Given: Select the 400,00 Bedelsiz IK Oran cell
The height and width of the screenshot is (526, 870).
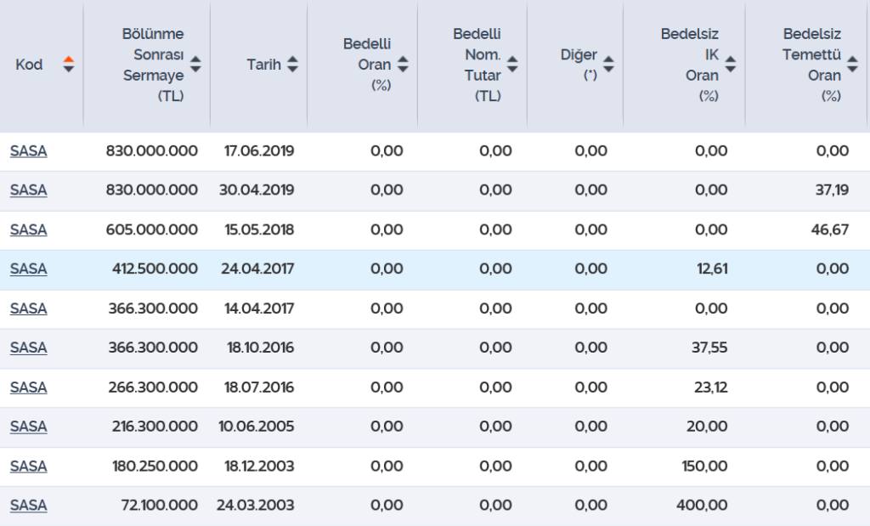Looking at the screenshot, I should click(702, 506).
